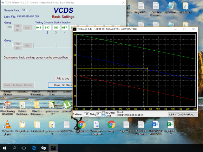This screenshot has width=203, height=152.
Task: Open Task View from the taskbar
Action: click(x=24, y=148)
